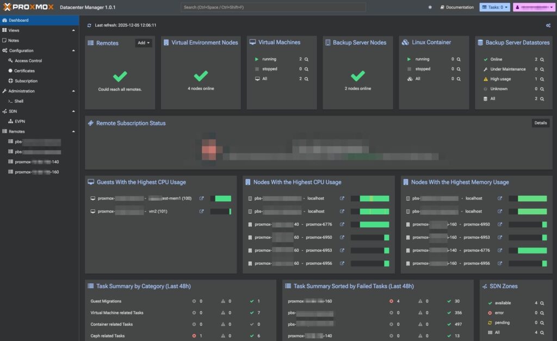This screenshot has width=557, height=341.
Task: Collapse the Remotes sidebar section
Action: coord(73,131)
